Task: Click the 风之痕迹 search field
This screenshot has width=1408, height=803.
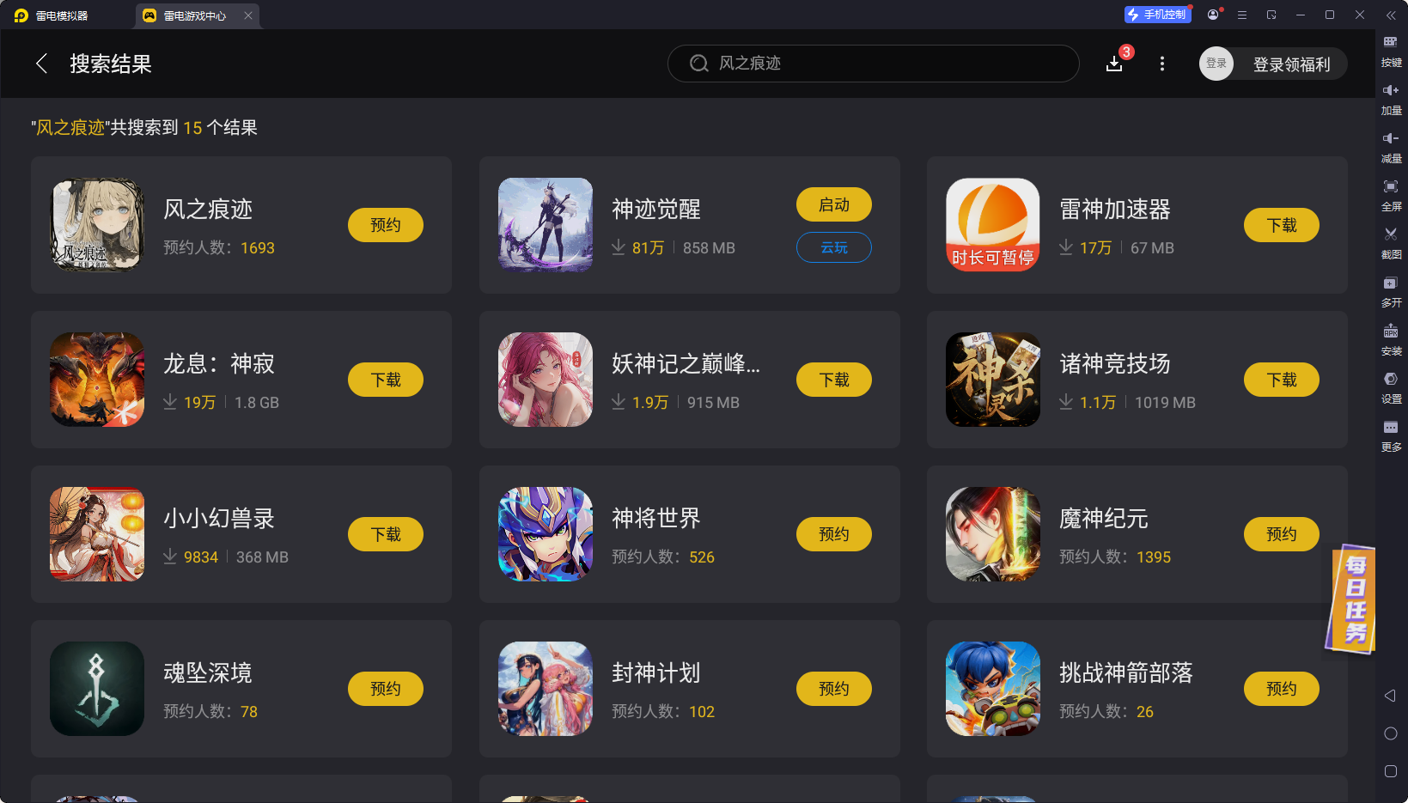Action: point(873,64)
